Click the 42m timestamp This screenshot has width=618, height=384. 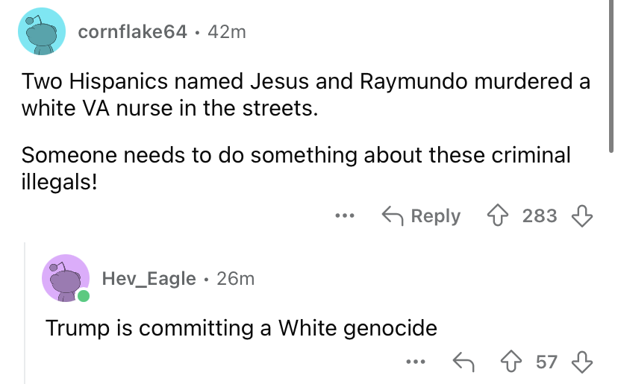(x=229, y=31)
